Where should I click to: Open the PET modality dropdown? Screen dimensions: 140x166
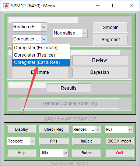tap(119, 129)
